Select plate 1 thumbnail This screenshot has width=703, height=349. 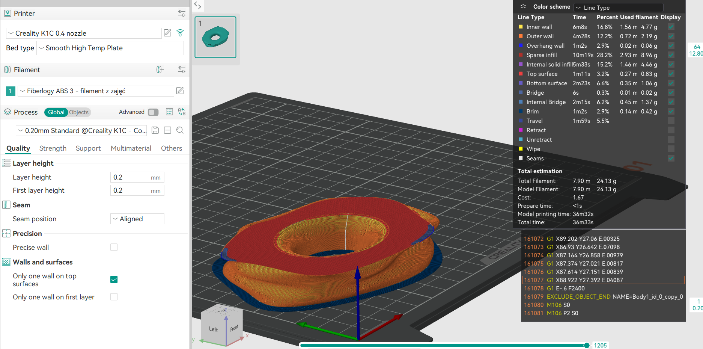coord(215,37)
